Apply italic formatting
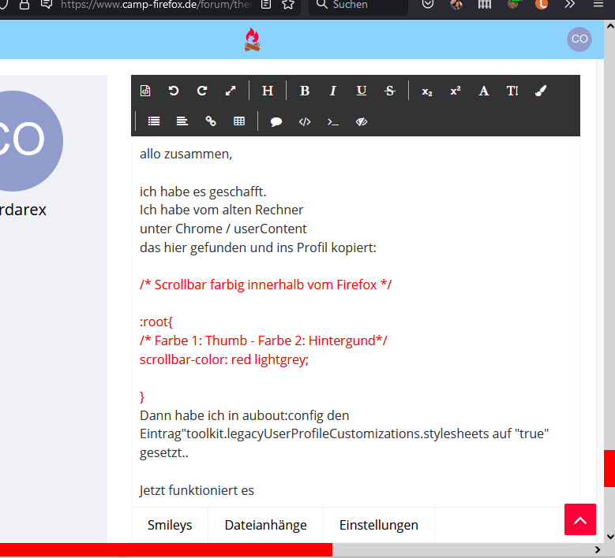The image size is (615, 558). (333, 91)
